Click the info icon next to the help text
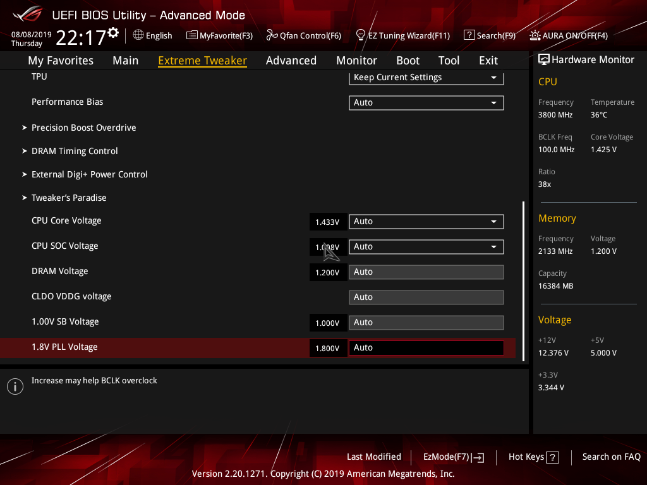The height and width of the screenshot is (485, 647). [15, 386]
